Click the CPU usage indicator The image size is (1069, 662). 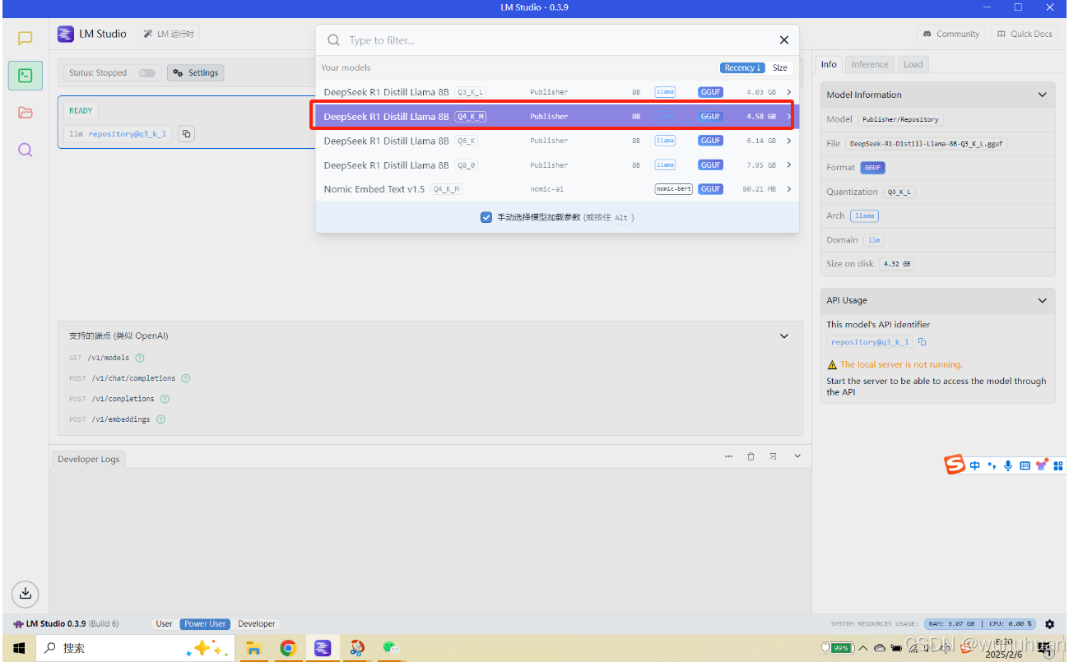[1009, 624]
